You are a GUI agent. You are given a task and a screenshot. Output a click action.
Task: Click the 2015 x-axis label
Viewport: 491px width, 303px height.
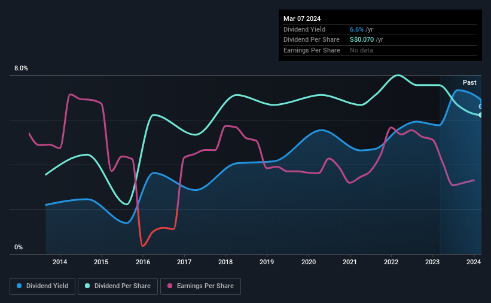coord(101,262)
